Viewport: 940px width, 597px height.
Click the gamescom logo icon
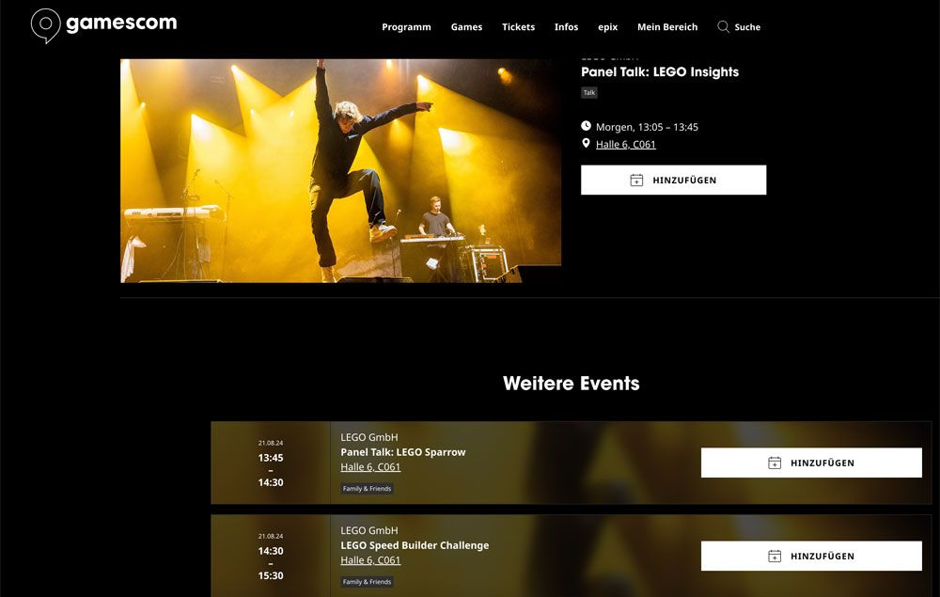(45, 25)
